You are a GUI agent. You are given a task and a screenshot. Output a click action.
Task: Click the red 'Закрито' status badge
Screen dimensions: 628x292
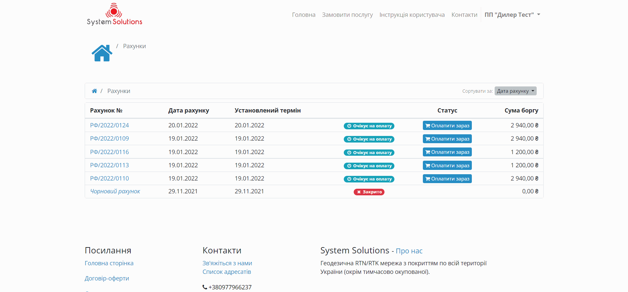369,192
